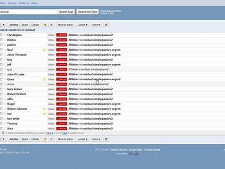Screen dimensions: 225x169
Task: Click Move to Inbox below the list
Action: tap(65, 139)
